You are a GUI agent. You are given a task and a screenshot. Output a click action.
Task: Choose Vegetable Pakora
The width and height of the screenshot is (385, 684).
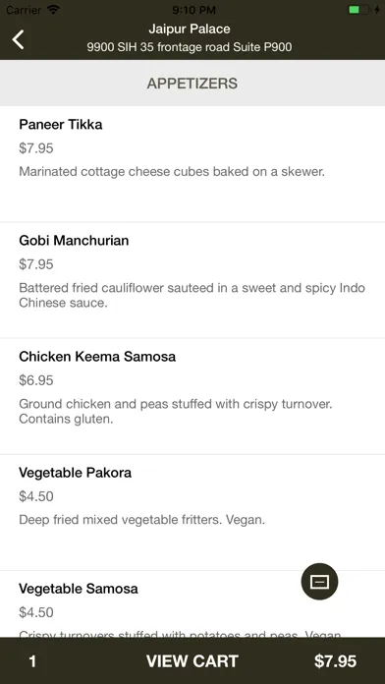pyautogui.click(x=192, y=512)
